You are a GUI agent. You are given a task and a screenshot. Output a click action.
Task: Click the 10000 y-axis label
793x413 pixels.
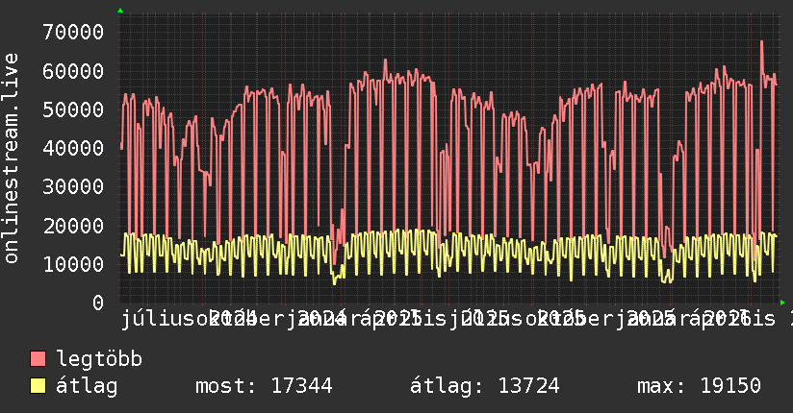coord(73,264)
